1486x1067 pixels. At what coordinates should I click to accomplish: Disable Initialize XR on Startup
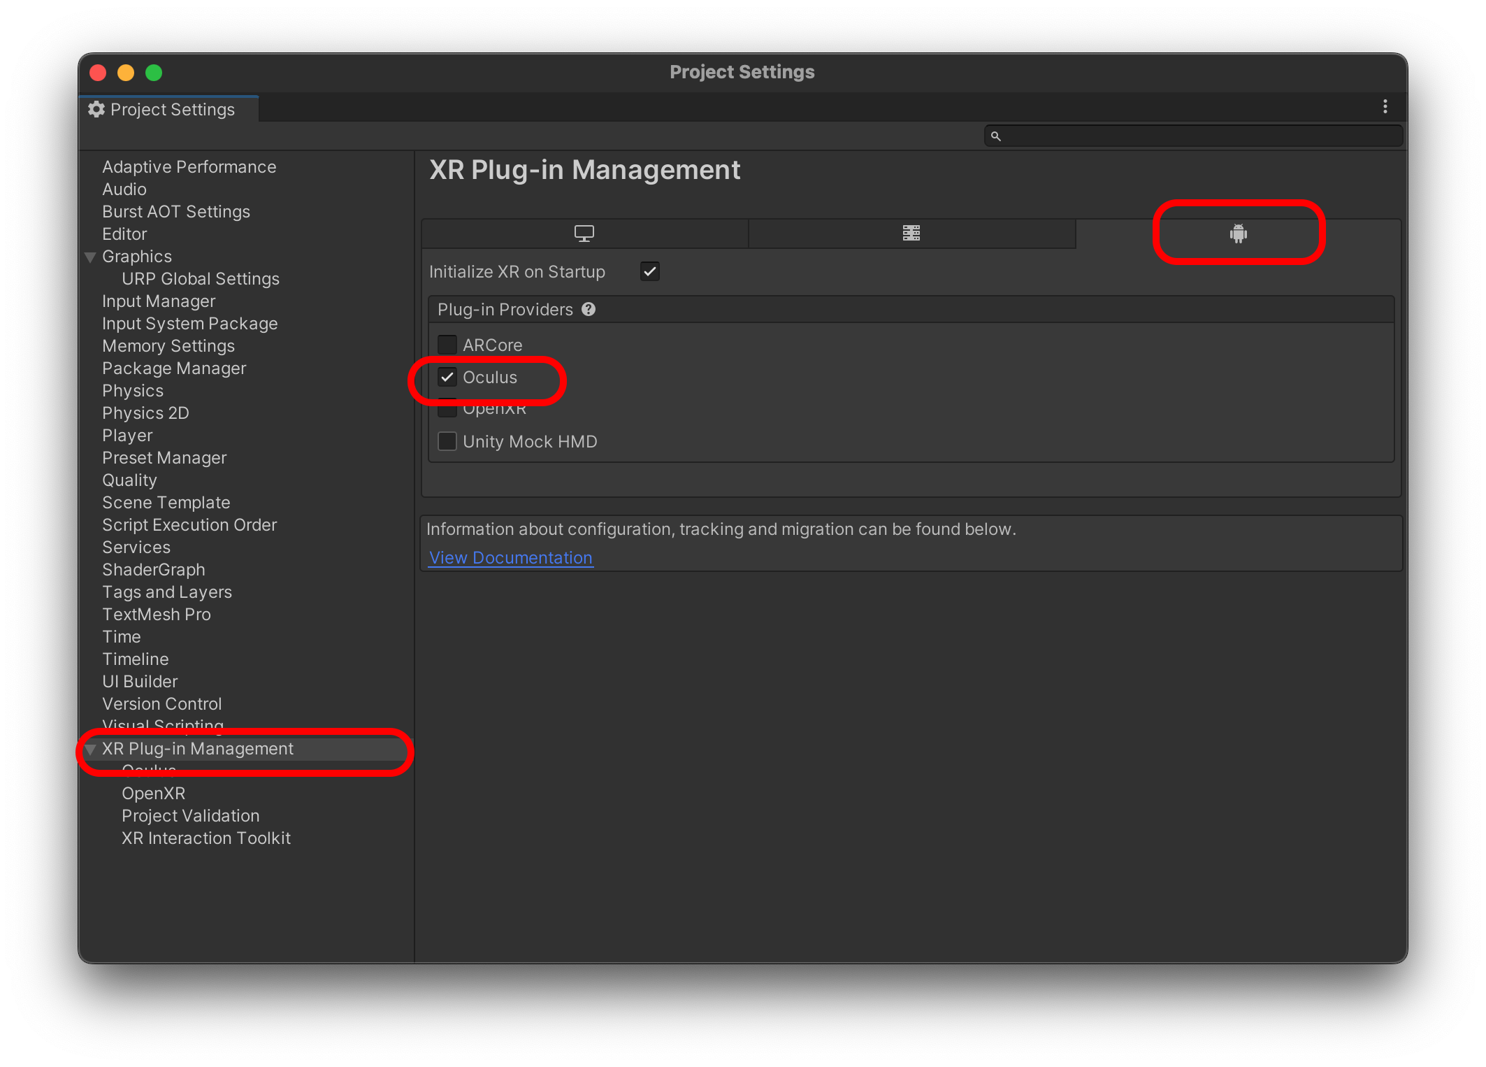(x=650, y=271)
